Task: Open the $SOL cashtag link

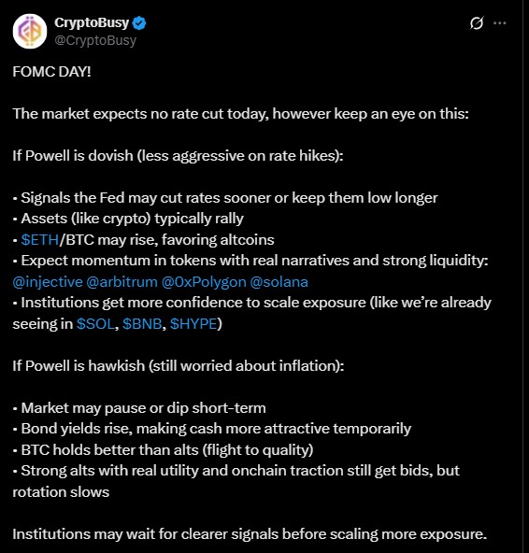Action: coord(96,324)
